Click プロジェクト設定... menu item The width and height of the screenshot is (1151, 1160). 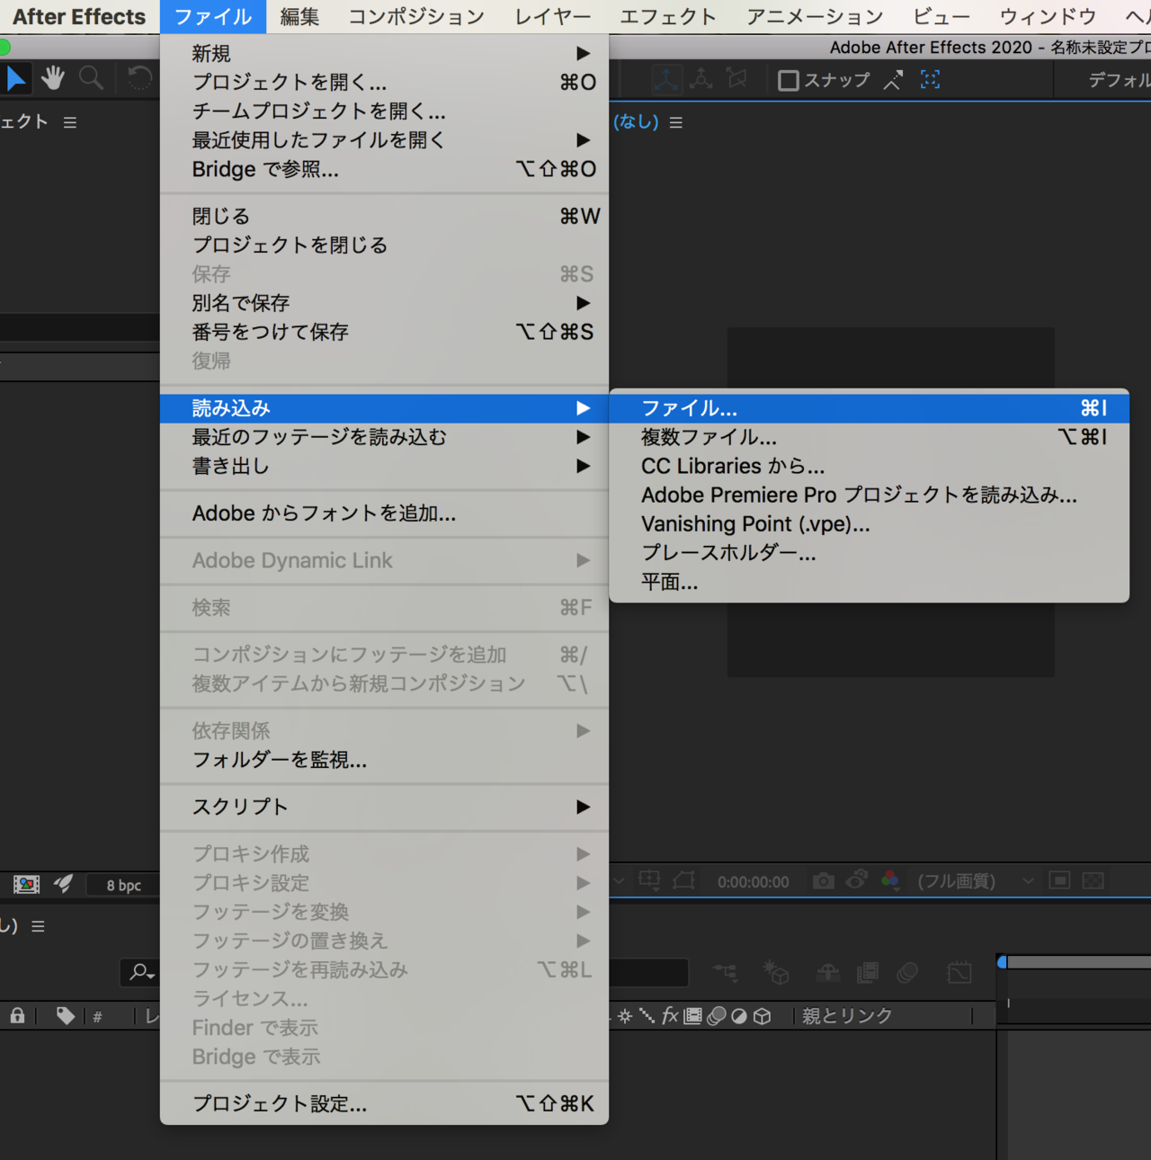384,1103
